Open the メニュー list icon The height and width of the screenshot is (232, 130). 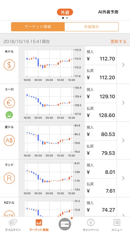pos(117,222)
